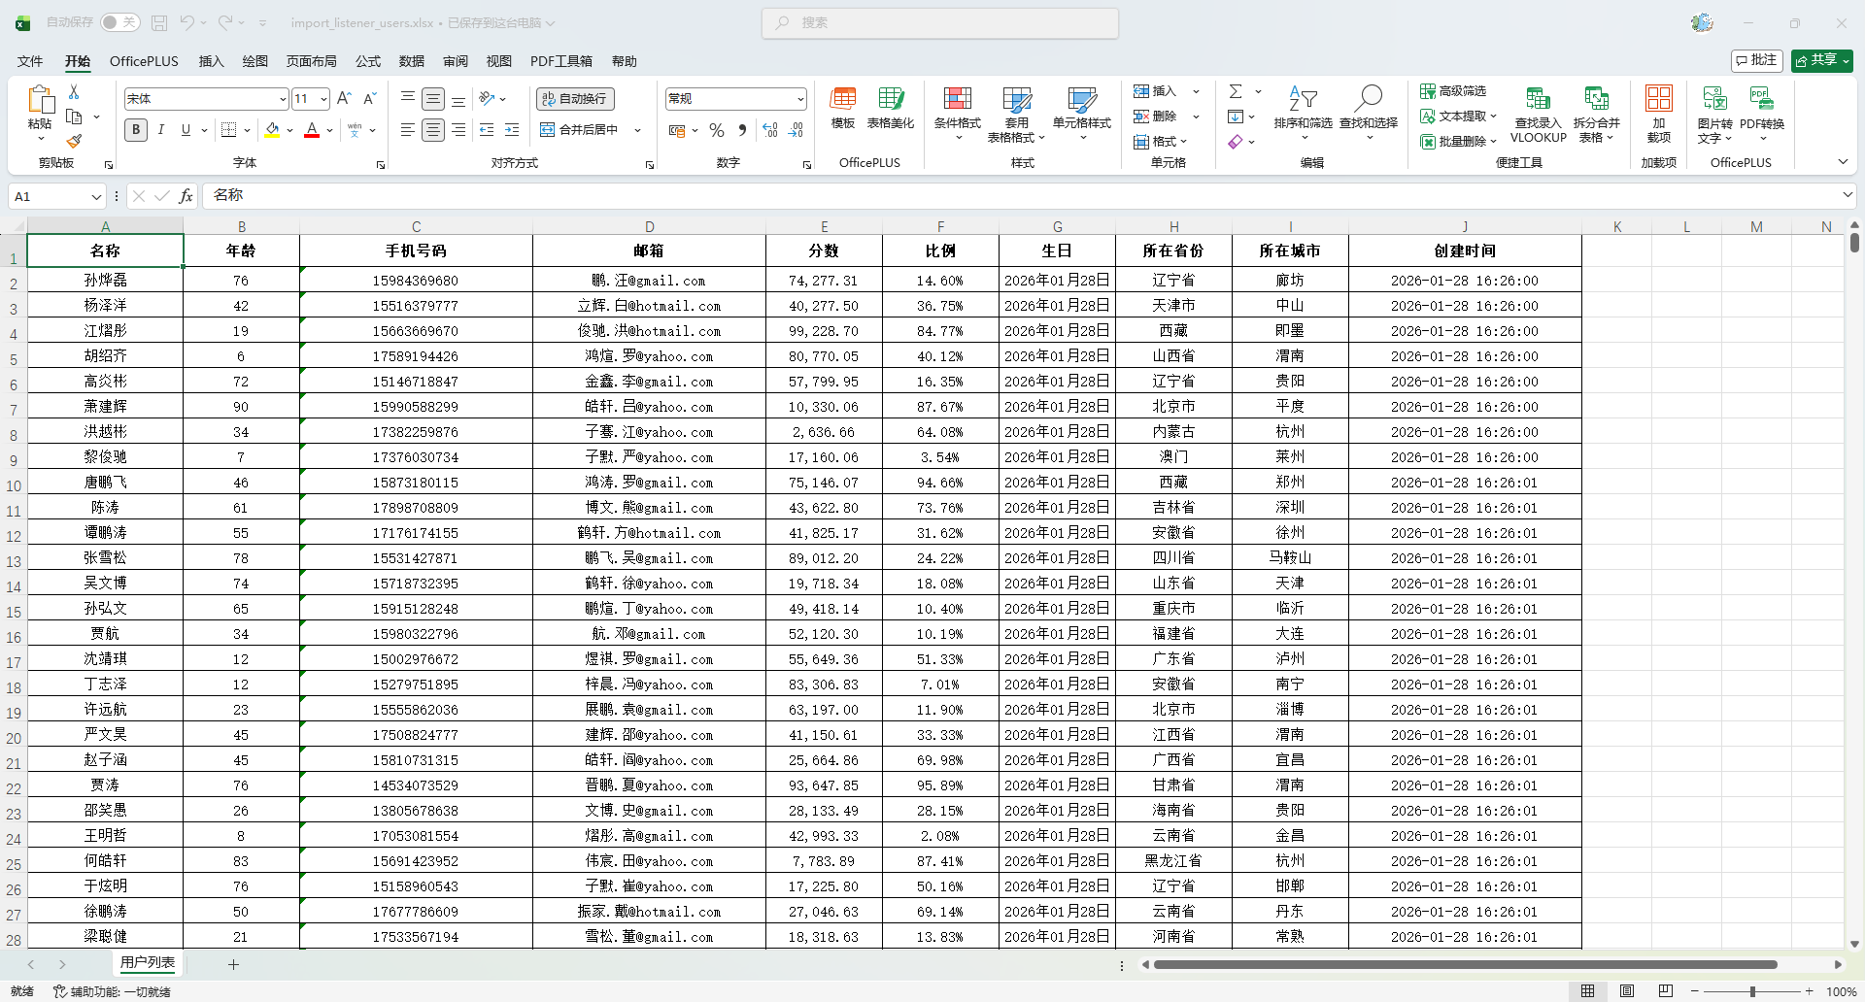Click the 共享 share button

(x=1821, y=60)
